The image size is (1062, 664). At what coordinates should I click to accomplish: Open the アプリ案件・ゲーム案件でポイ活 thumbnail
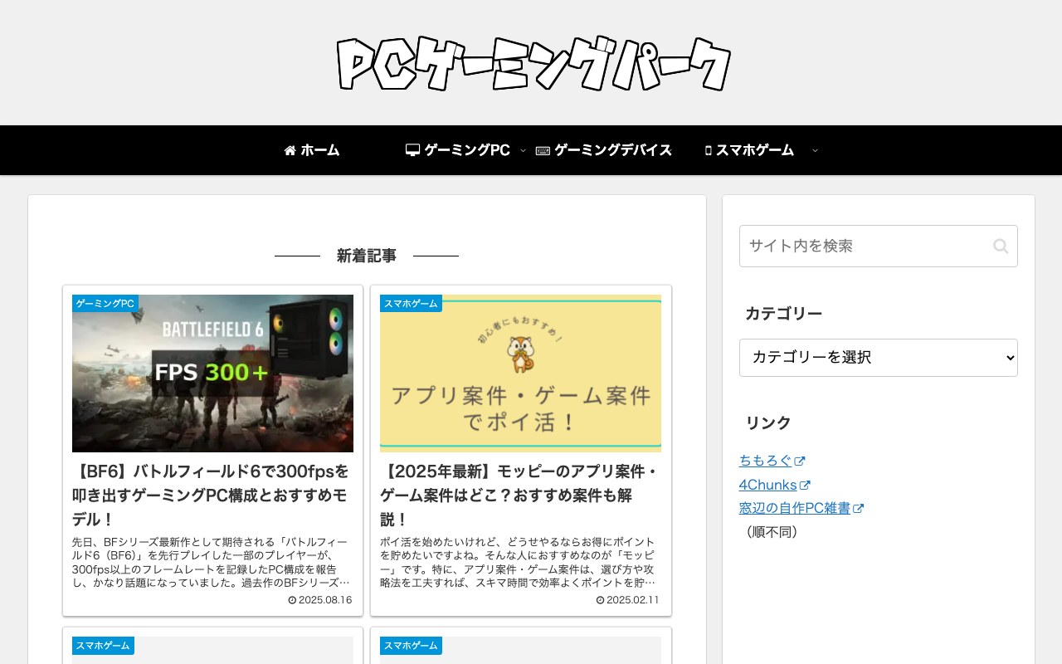pyautogui.click(x=520, y=373)
